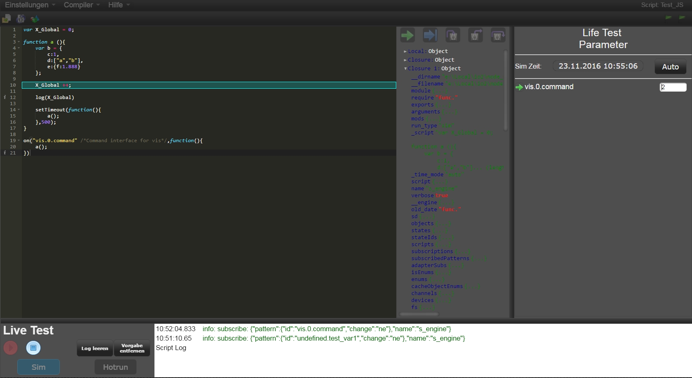Open the Einstellungen menu
The width and height of the screenshot is (692, 378).
pyautogui.click(x=30, y=5)
